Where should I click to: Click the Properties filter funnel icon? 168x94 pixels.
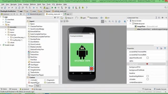pos(165,48)
